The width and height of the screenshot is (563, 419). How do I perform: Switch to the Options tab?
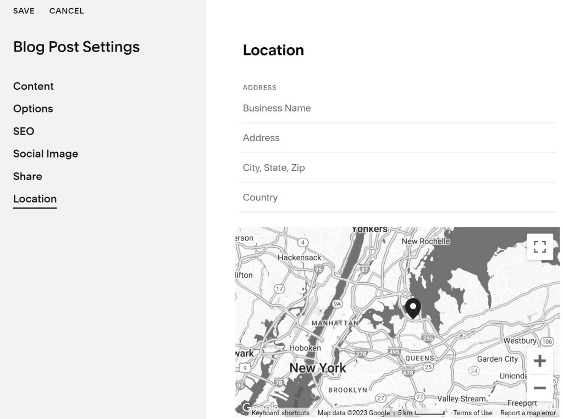(x=33, y=109)
